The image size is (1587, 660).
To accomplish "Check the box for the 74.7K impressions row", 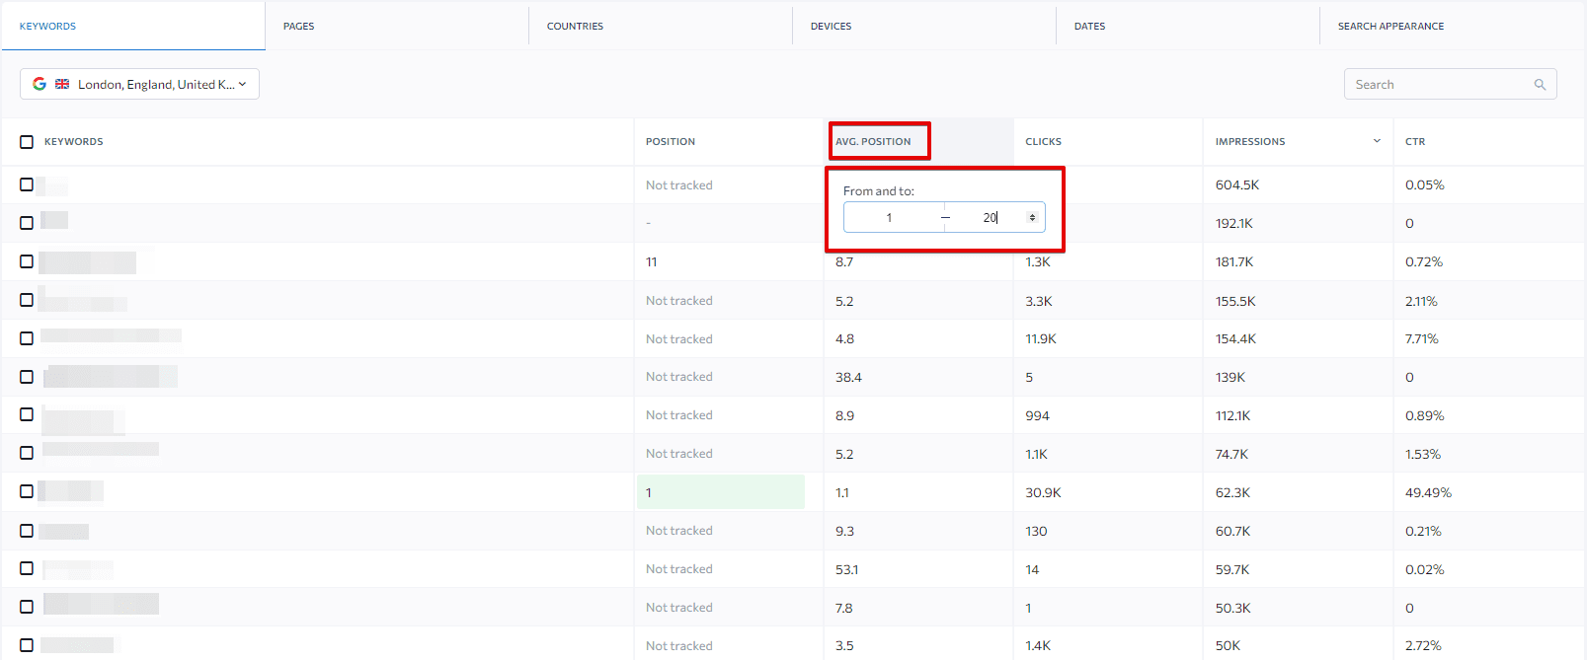I will (x=27, y=453).
